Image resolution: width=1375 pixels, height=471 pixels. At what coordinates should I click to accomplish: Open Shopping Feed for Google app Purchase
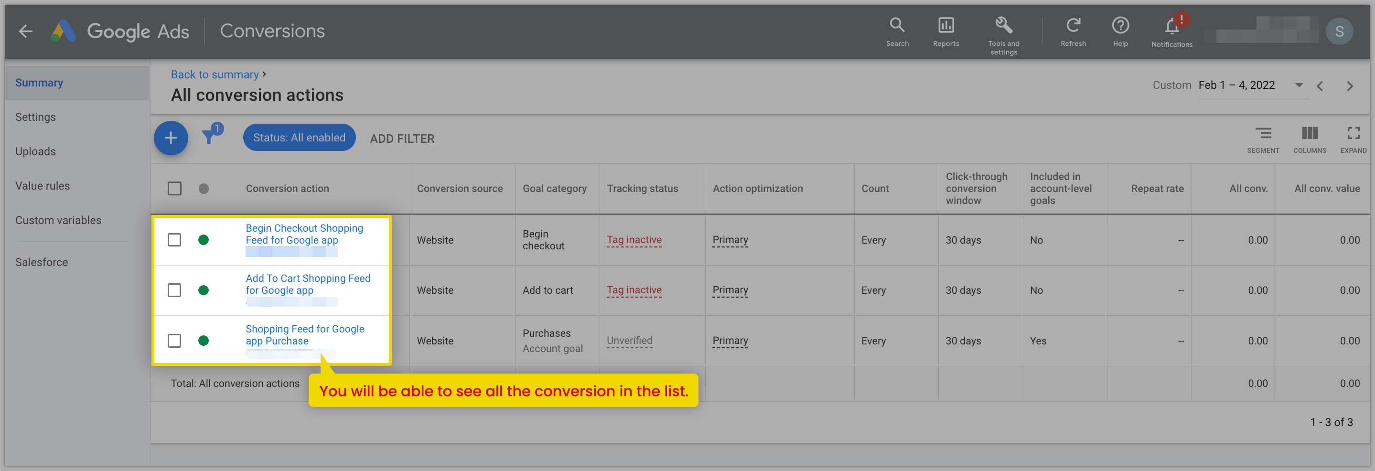tap(305, 335)
